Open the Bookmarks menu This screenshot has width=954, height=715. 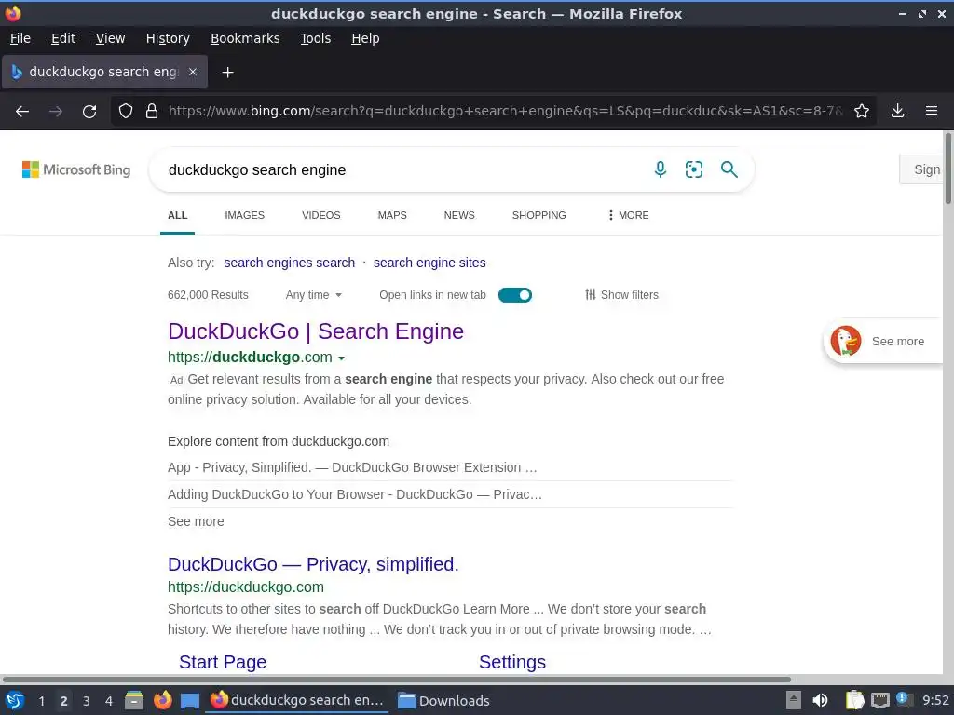click(245, 38)
